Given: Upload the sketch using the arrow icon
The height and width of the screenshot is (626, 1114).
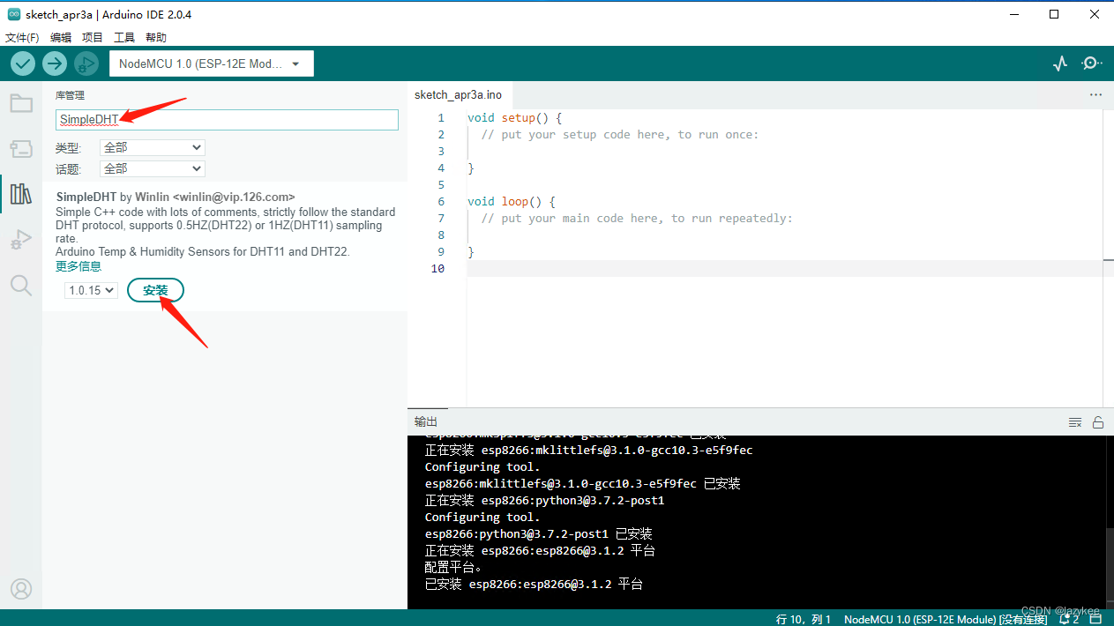Looking at the screenshot, I should (x=54, y=63).
